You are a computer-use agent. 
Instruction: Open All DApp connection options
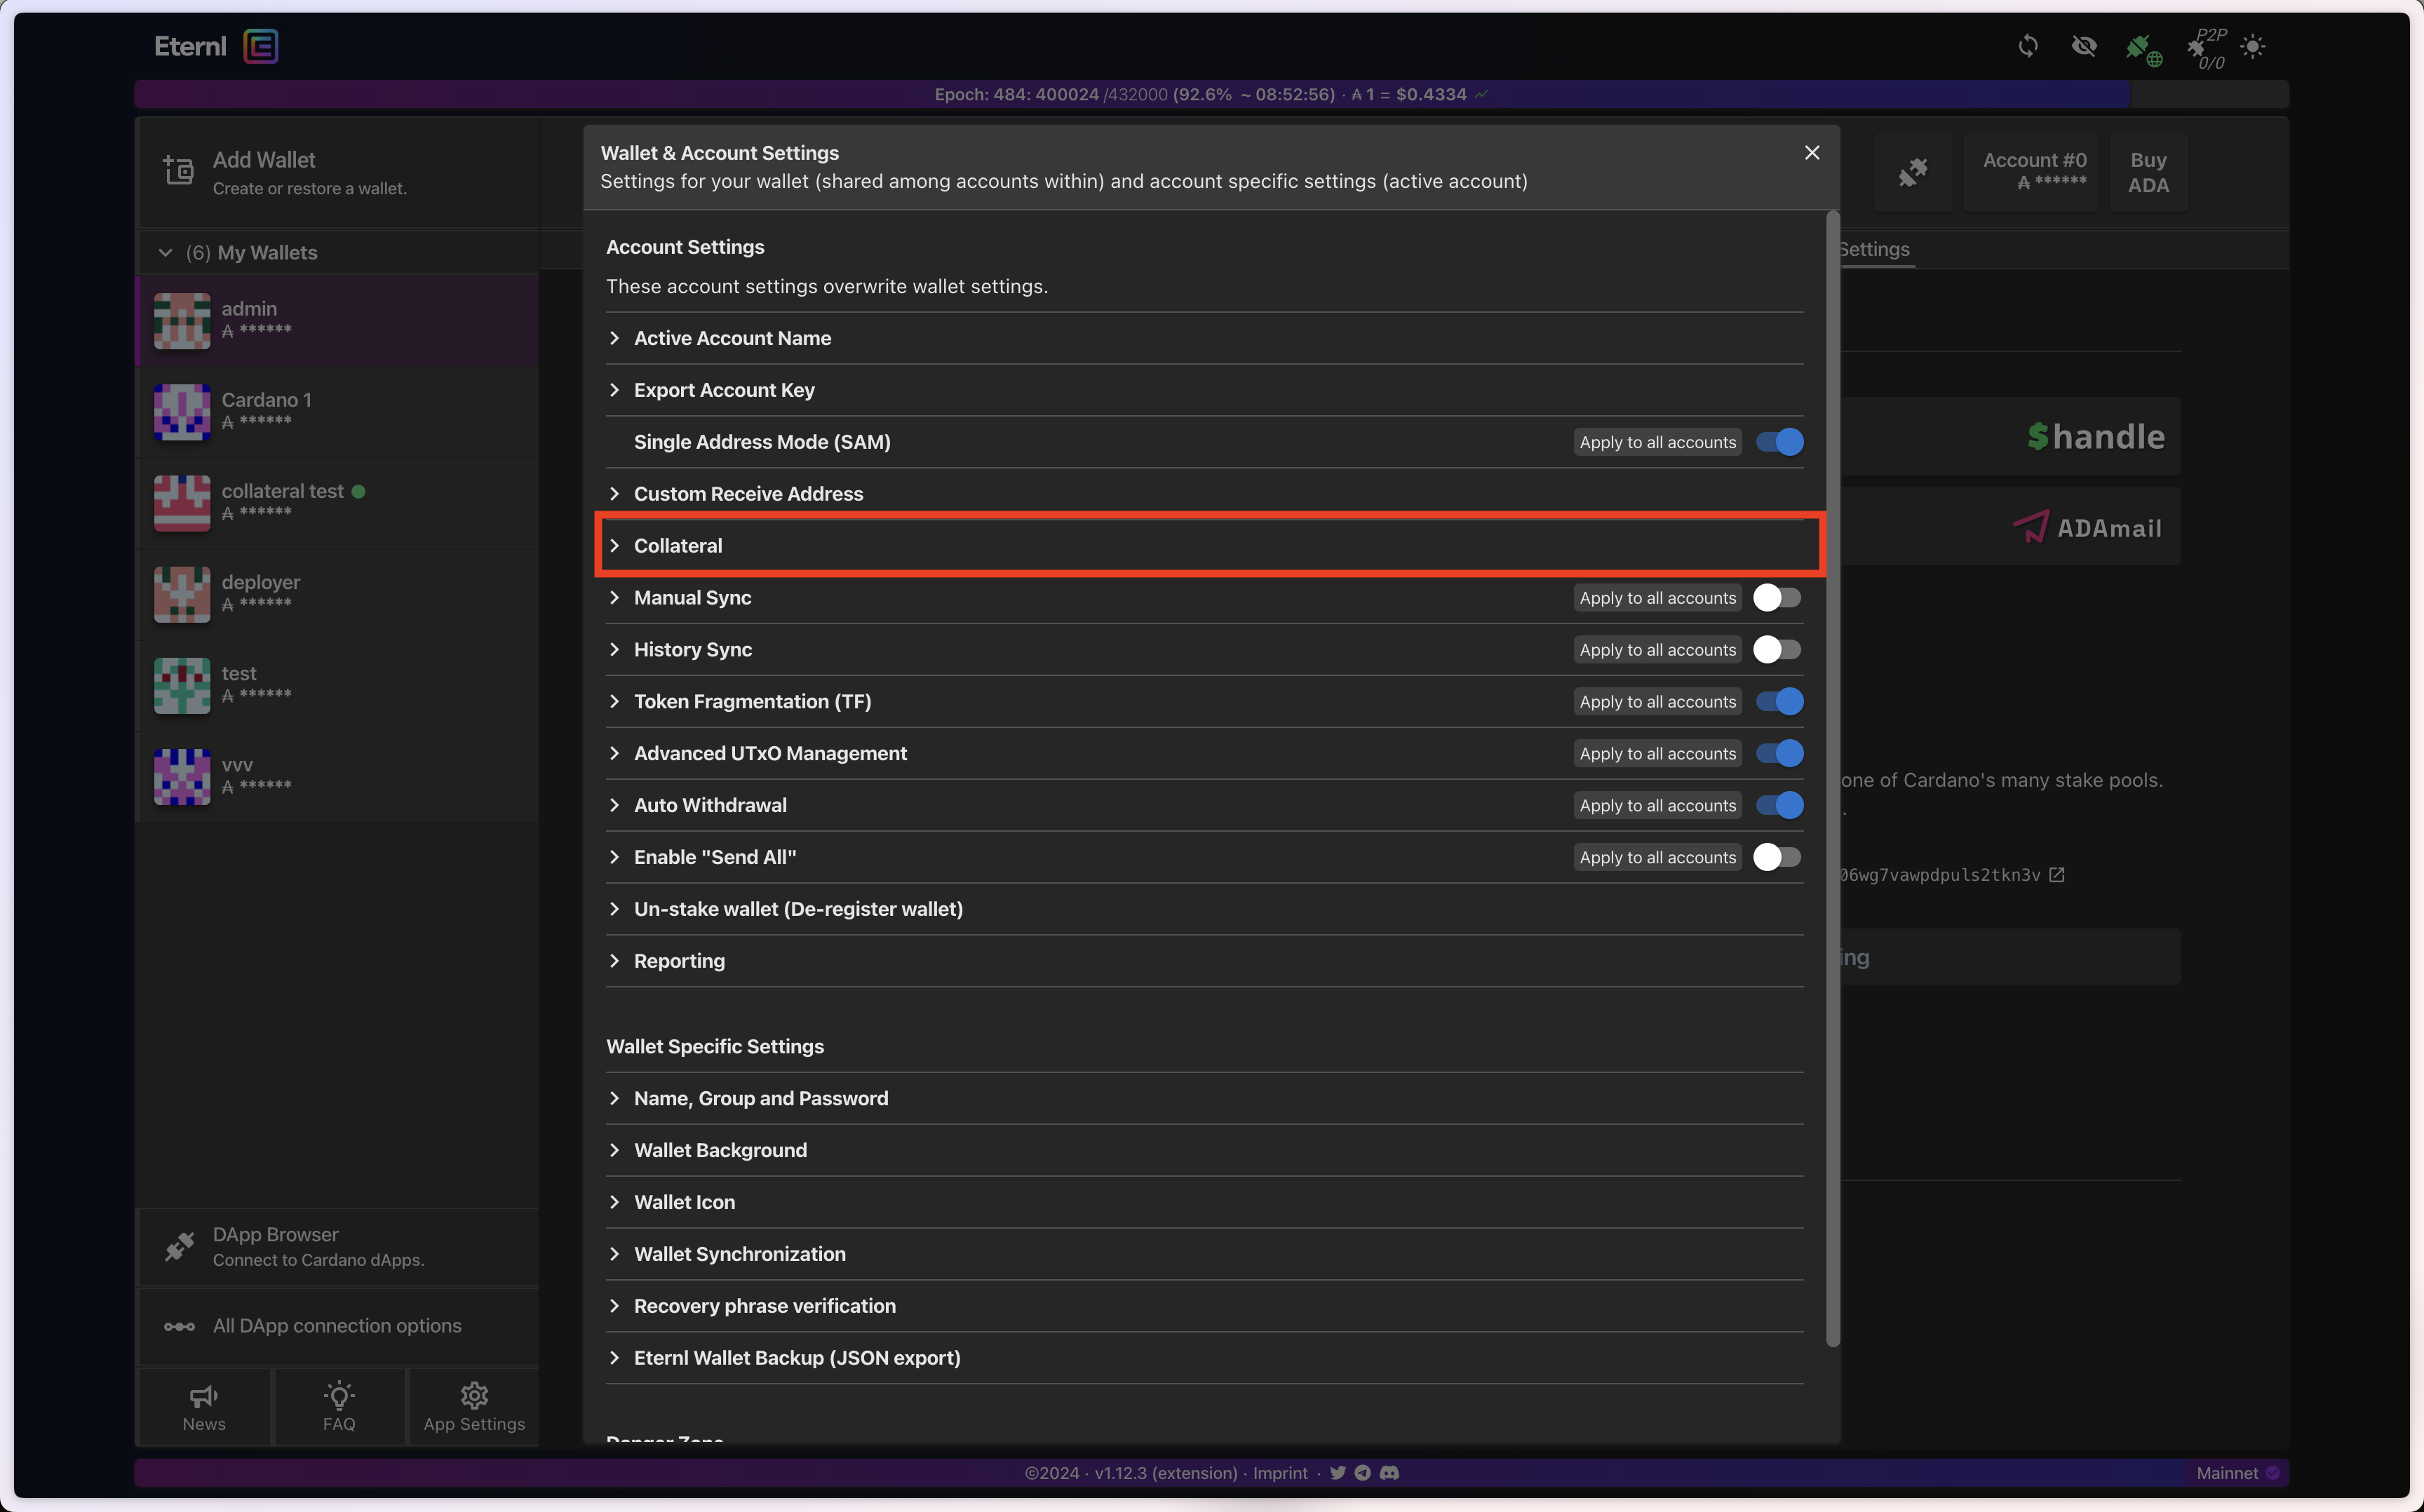pos(337,1326)
